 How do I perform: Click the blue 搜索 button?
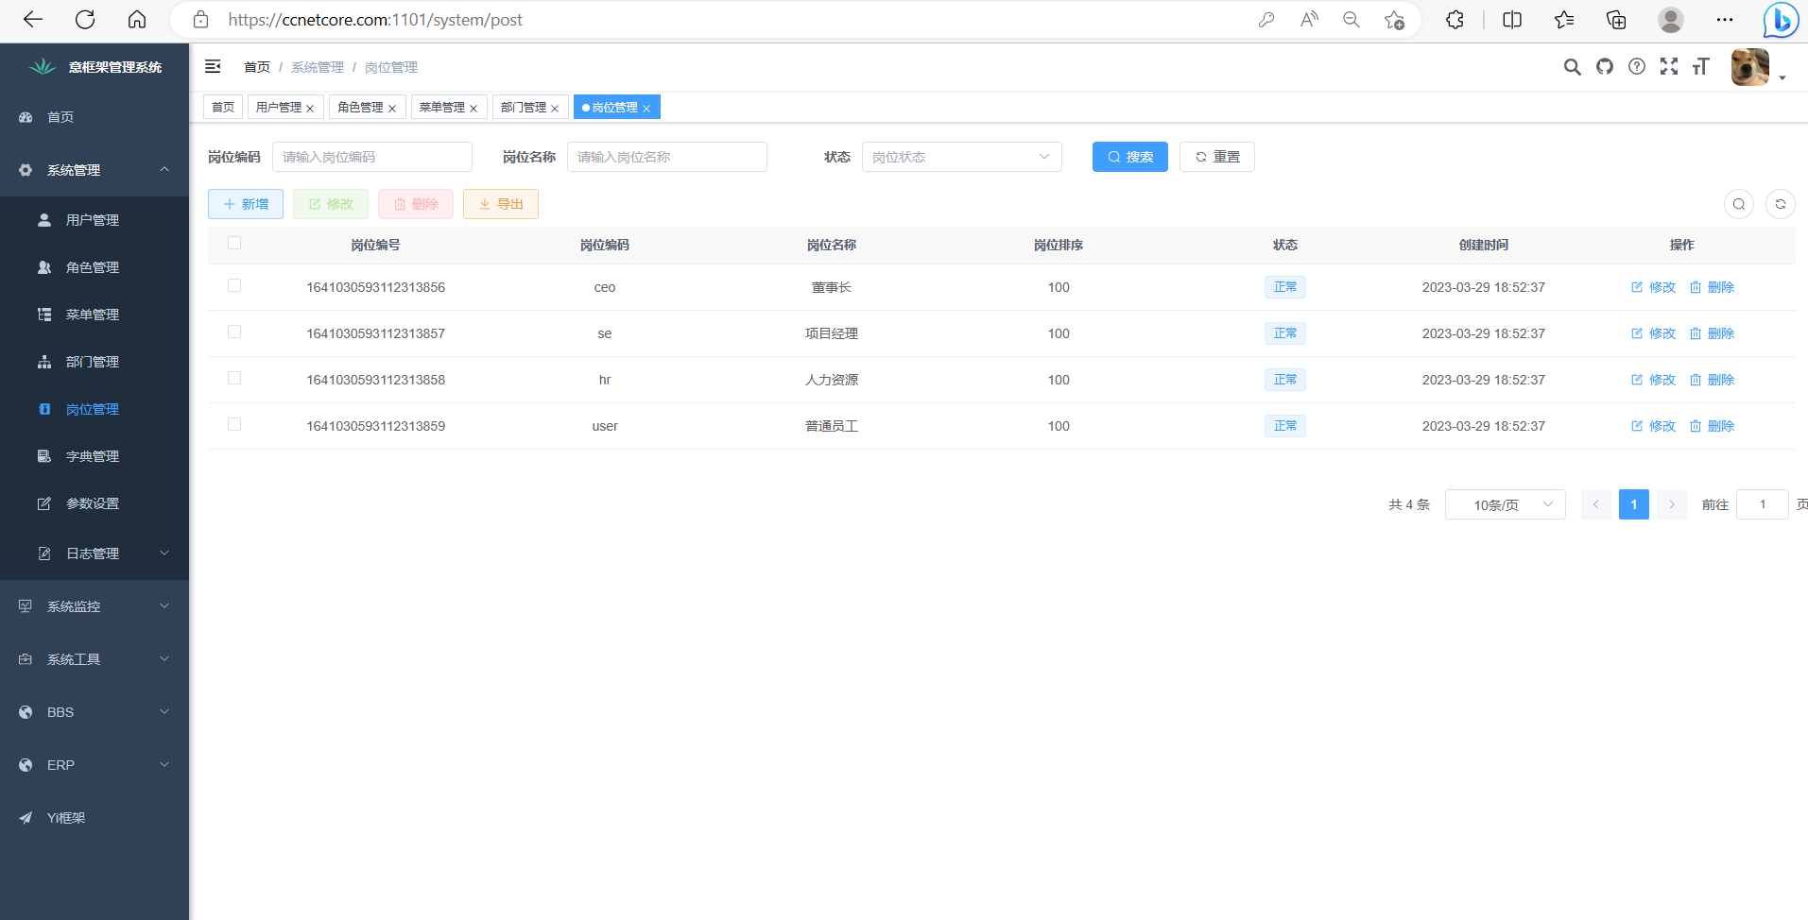point(1129,157)
